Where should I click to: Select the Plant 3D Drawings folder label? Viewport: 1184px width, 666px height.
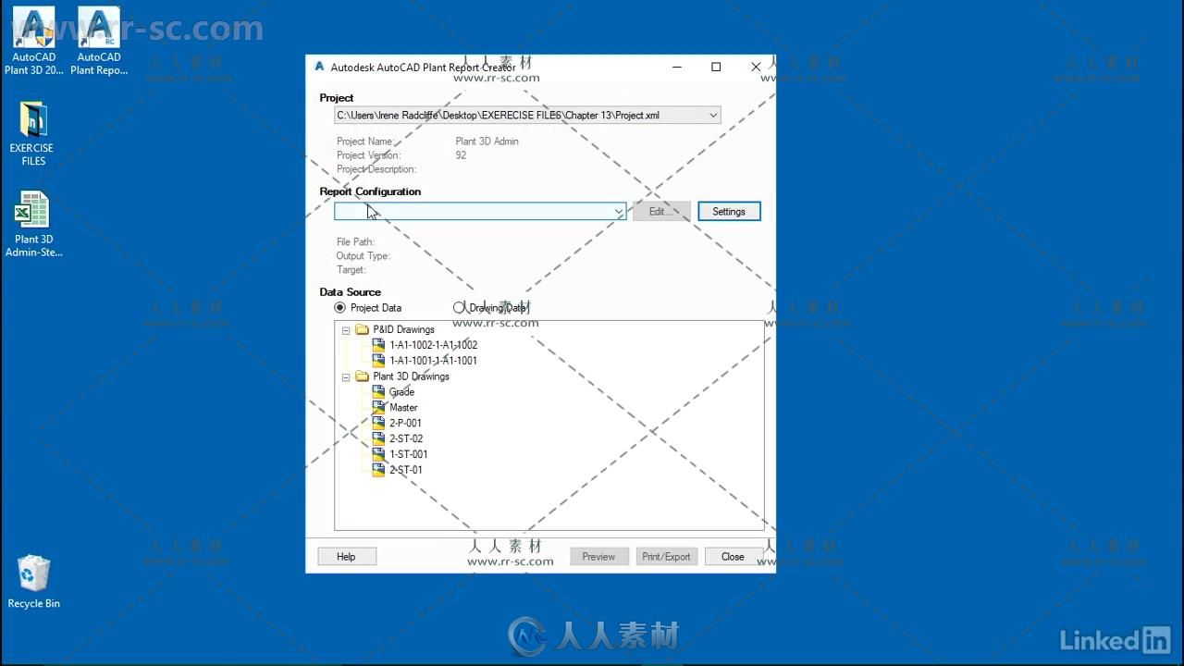point(411,376)
